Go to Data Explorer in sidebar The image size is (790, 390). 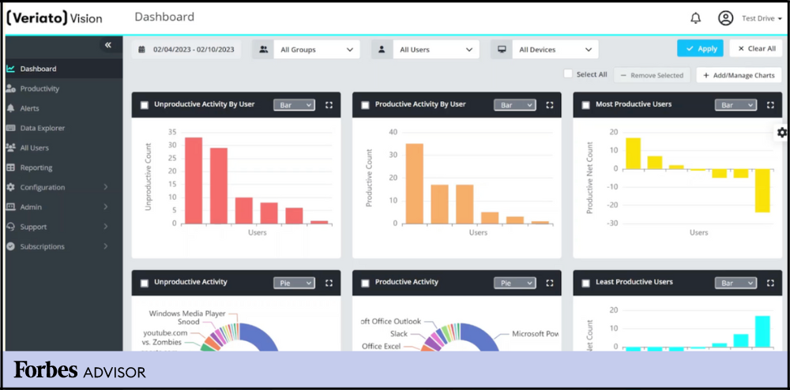coord(43,128)
